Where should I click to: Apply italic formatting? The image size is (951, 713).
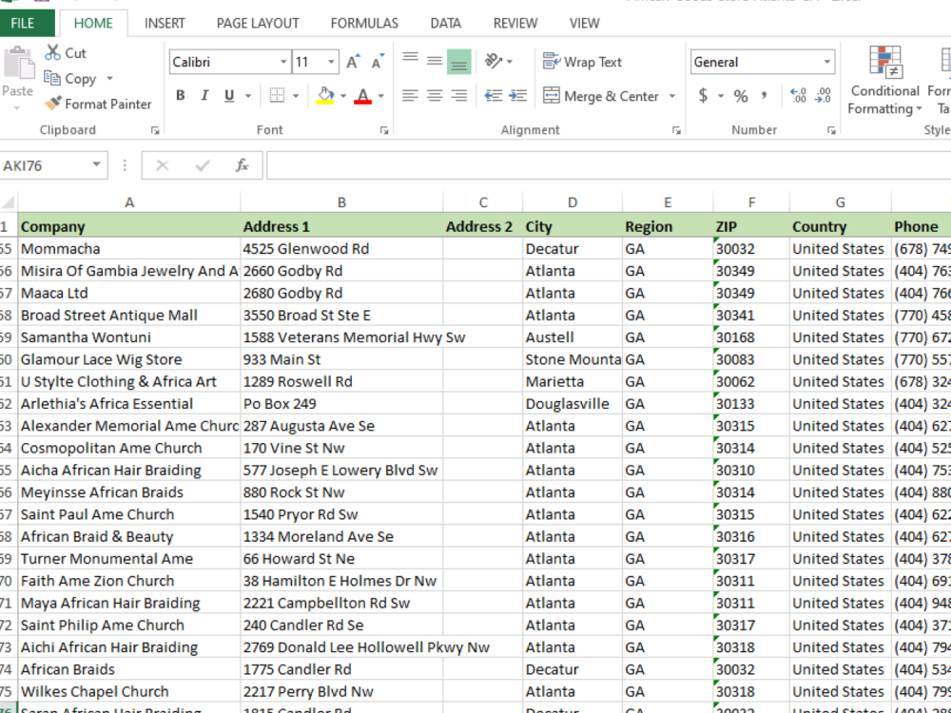tap(204, 96)
